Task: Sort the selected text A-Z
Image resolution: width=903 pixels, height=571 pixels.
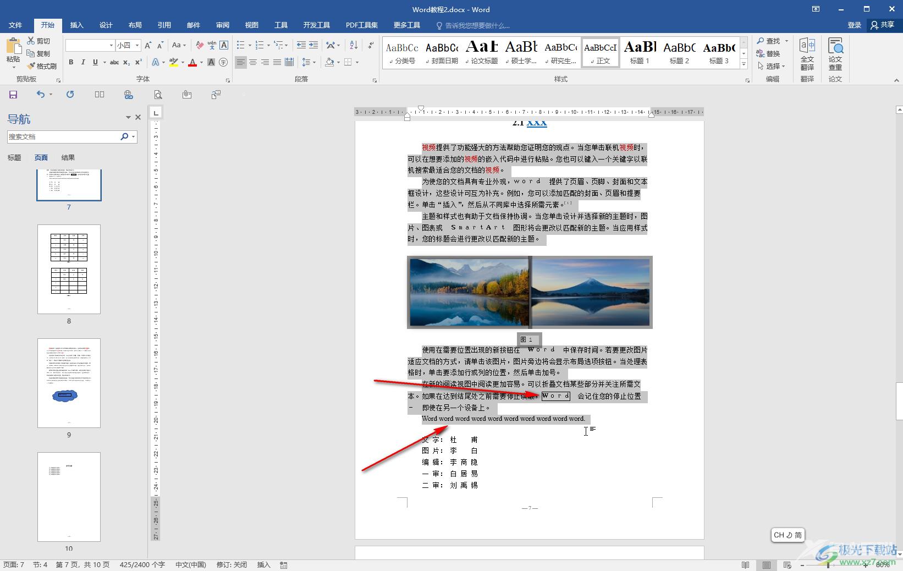Action: (354, 45)
